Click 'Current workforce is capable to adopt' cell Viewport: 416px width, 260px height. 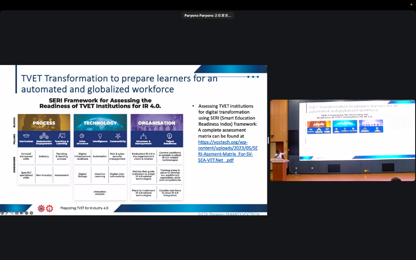170,156
